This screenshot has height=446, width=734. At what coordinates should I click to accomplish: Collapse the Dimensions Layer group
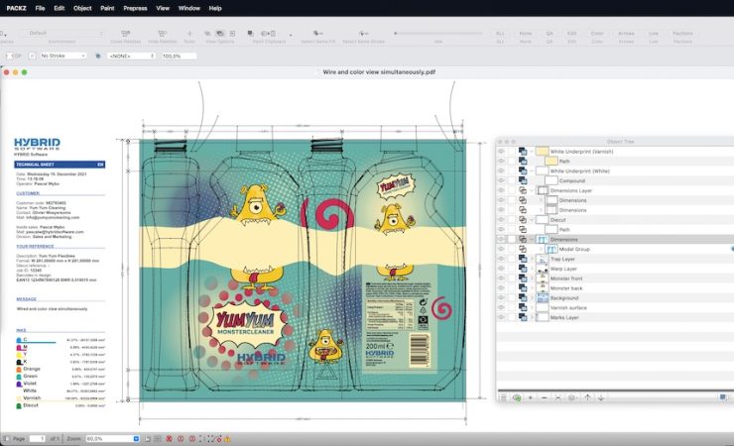pos(532,190)
